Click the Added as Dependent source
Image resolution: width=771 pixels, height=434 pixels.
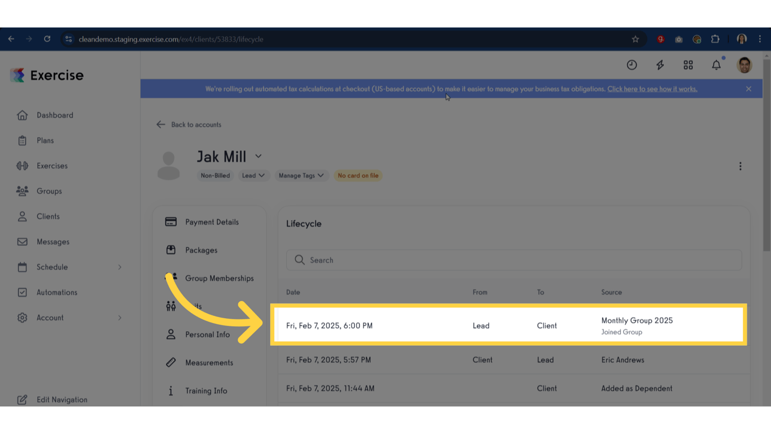[637, 388]
